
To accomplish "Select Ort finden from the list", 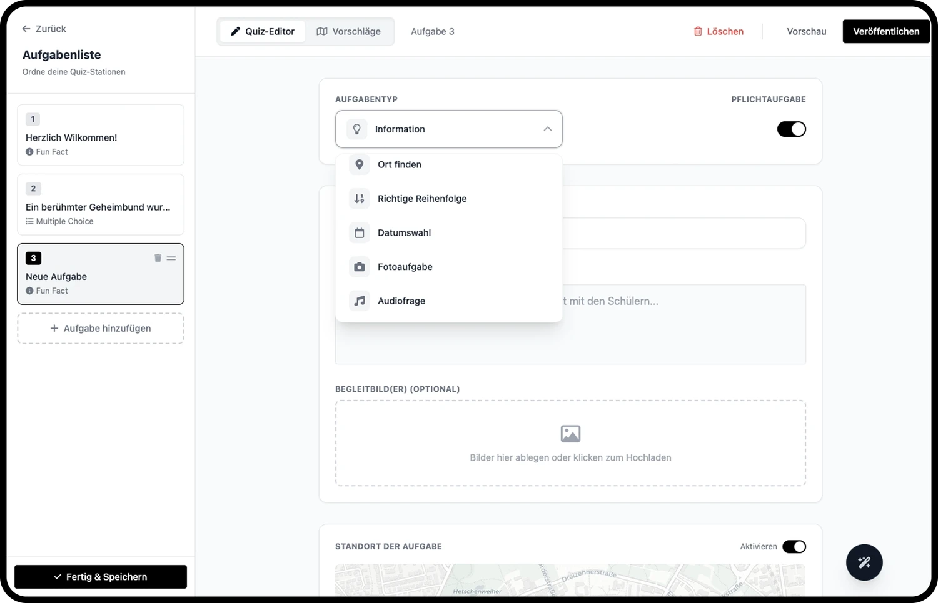I will coord(449,164).
